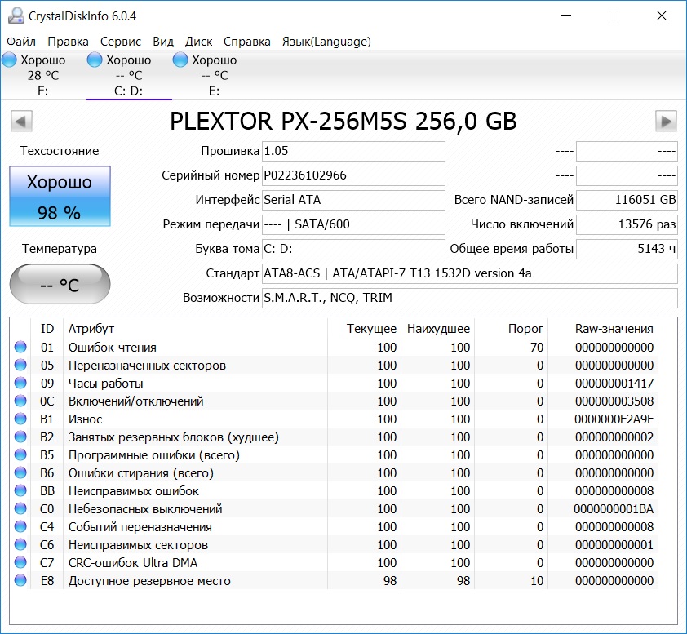The image size is (687, 634).
Task: Click the temperature indicator button
Action: 60,284
